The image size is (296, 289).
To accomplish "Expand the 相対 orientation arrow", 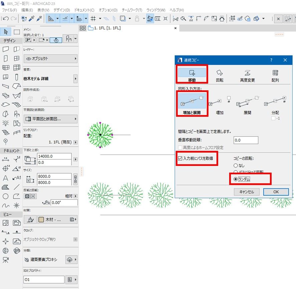I will (x=75, y=196).
